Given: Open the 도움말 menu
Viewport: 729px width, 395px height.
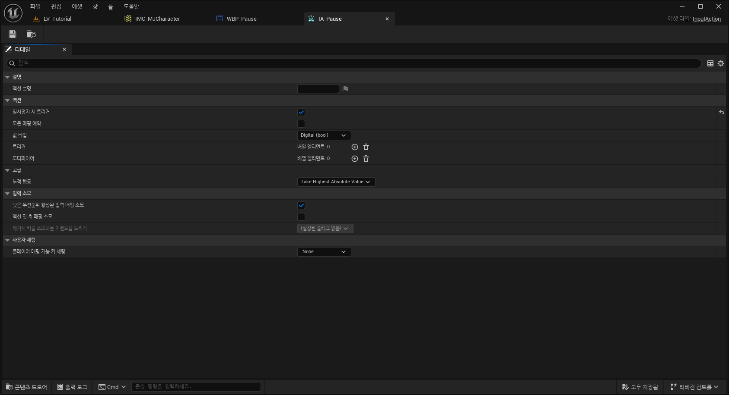Looking at the screenshot, I should point(131,6).
